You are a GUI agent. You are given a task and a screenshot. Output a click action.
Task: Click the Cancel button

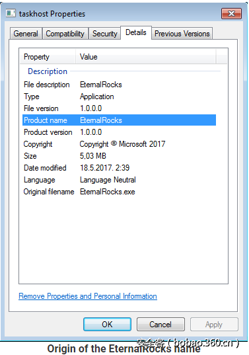[160, 325]
